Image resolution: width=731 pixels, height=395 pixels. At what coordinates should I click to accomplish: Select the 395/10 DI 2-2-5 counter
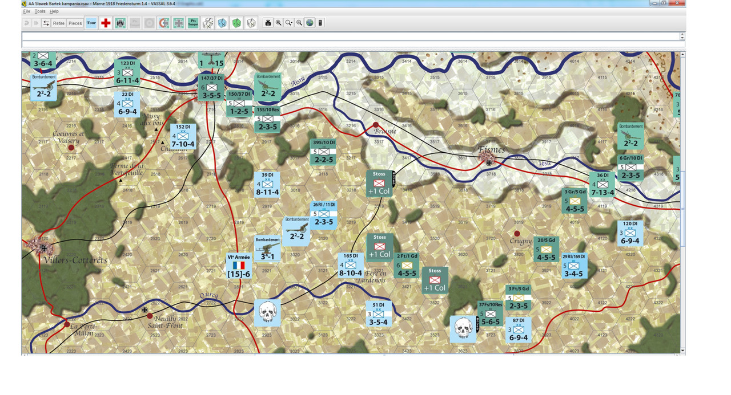[323, 152]
